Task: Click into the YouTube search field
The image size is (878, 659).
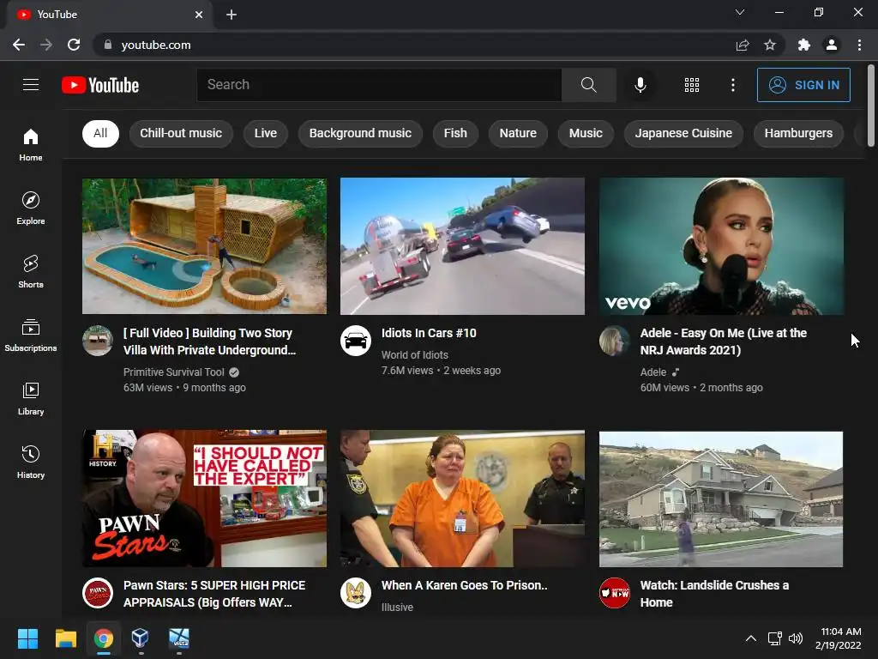Action: [379, 85]
